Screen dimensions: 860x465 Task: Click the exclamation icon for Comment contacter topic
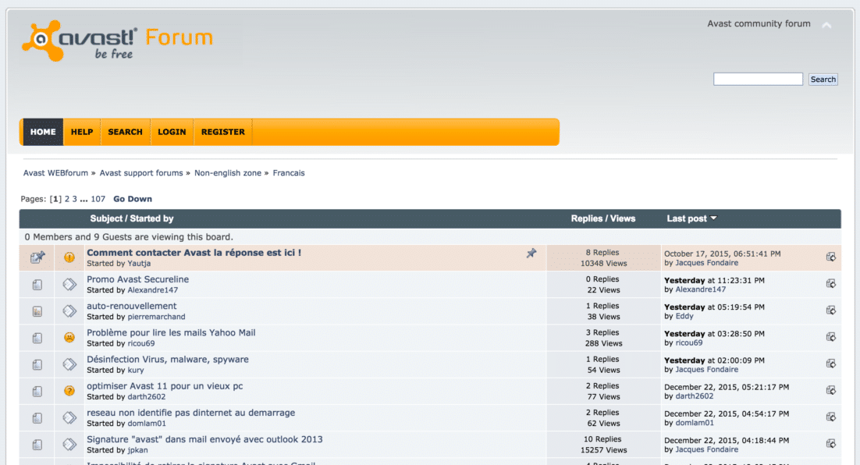(x=69, y=257)
